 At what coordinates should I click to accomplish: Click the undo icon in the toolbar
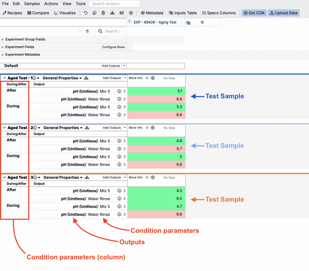point(86,13)
